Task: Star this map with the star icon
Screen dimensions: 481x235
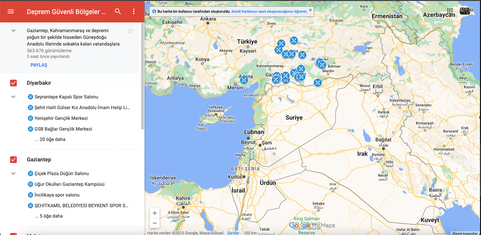Action: (130, 31)
